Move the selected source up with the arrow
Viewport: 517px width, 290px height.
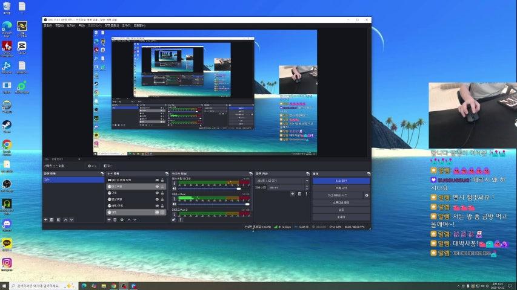128,220
